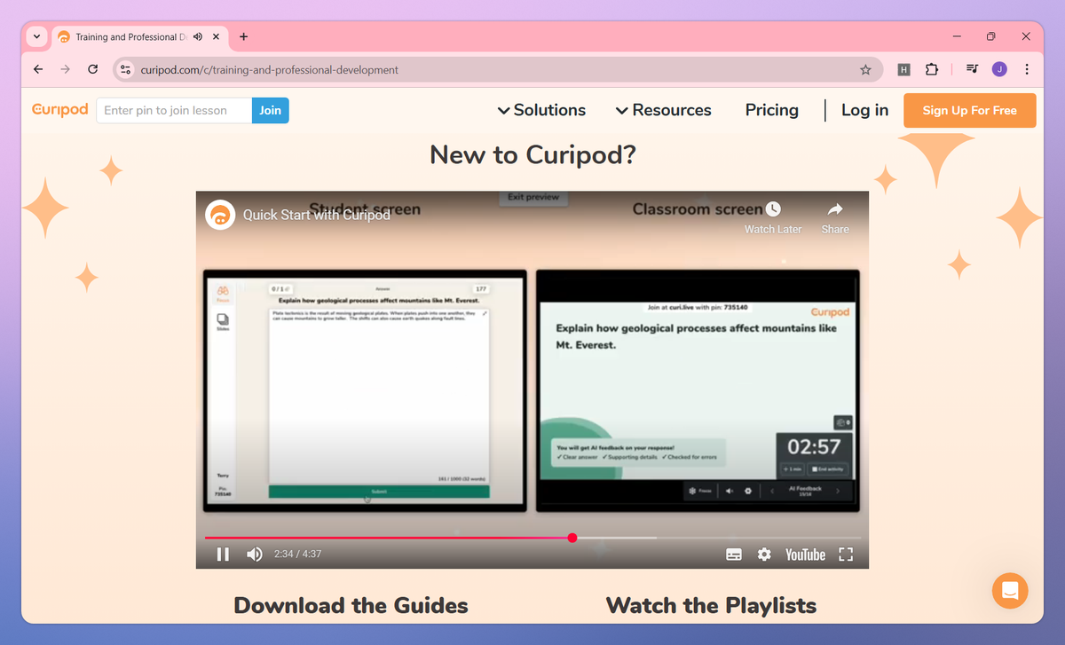
Task: Open the Pricing page
Action: pos(772,110)
